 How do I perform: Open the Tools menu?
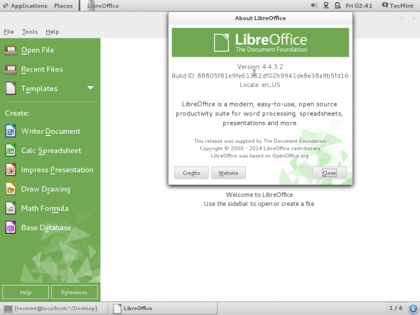coord(29,32)
